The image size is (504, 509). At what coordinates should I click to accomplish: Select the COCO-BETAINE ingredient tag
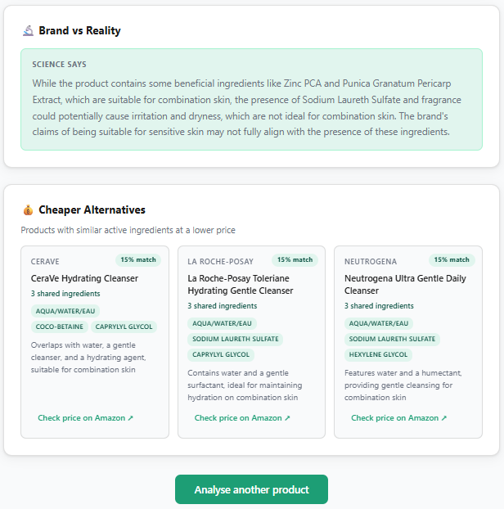click(59, 327)
